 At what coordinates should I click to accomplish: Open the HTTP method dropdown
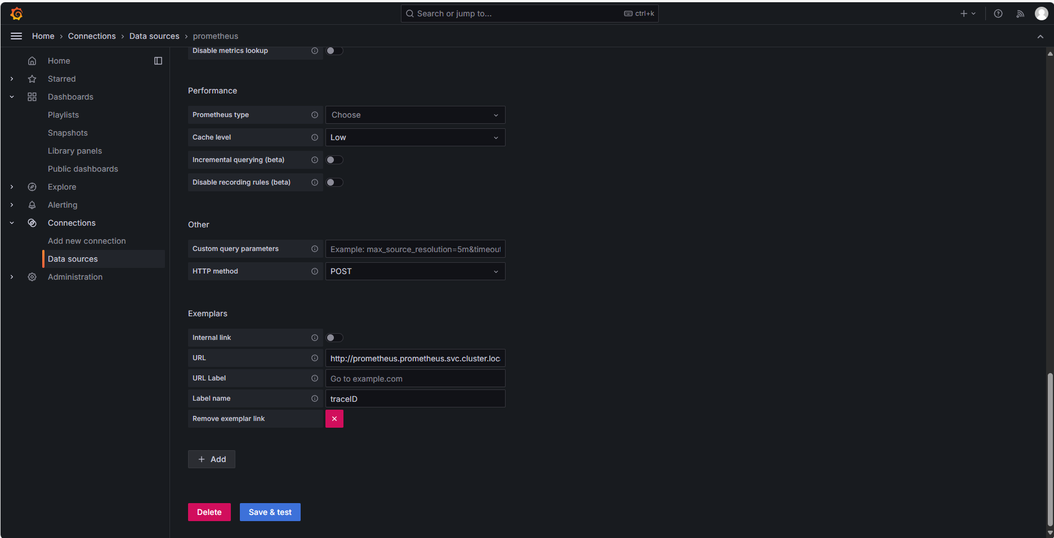tap(416, 271)
